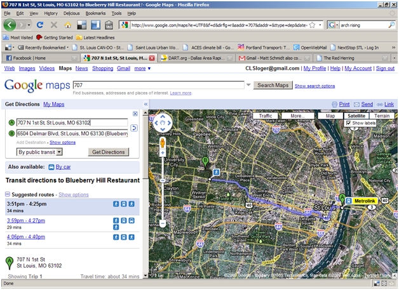399x290 pixels.
Task: Close the active Google Maps tab
Action: [152, 58]
